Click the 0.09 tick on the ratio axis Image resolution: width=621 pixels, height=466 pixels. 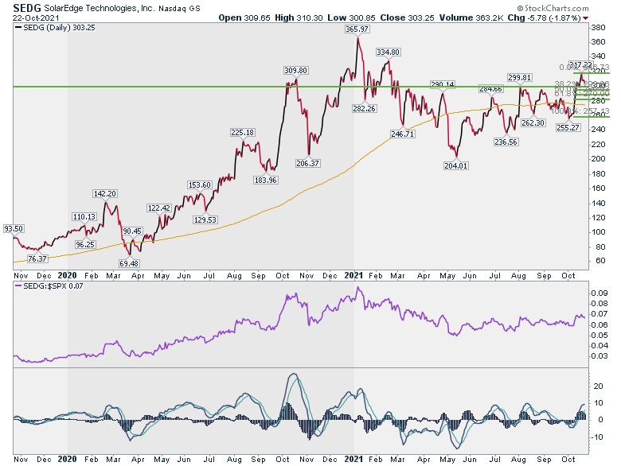click(x=600, y=293)
